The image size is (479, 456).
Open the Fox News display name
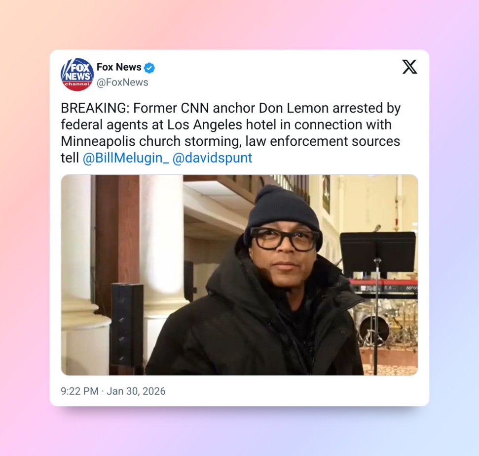(x=119, y=67)
